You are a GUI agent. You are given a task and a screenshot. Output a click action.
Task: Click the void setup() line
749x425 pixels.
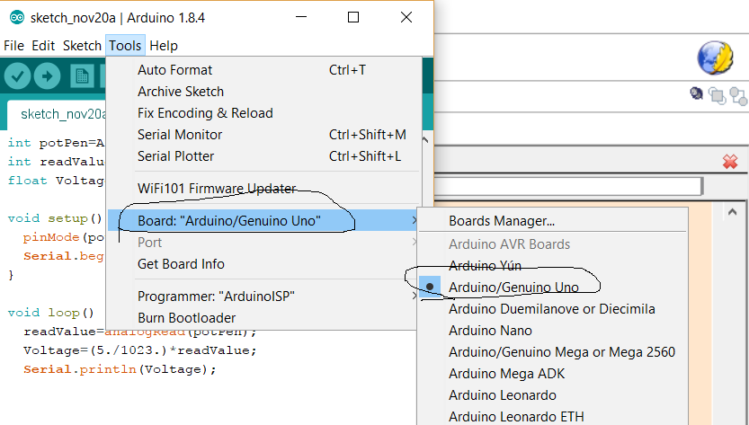click(55, 218)
